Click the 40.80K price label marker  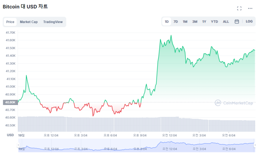click(x=10, y=102)
